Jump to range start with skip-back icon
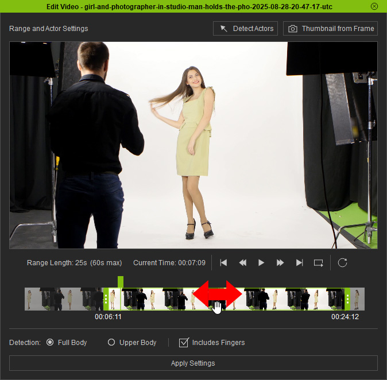The height and width of the screenshot is (380, 387). click(223, 263)
